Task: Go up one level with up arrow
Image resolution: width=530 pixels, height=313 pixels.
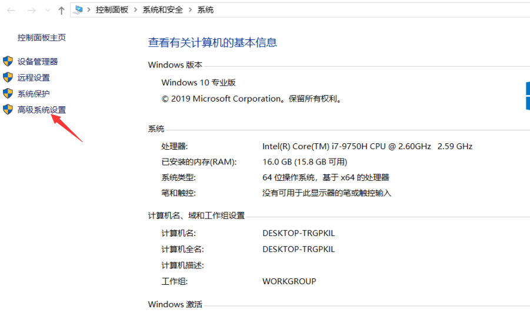Action: tap(61, 11)
